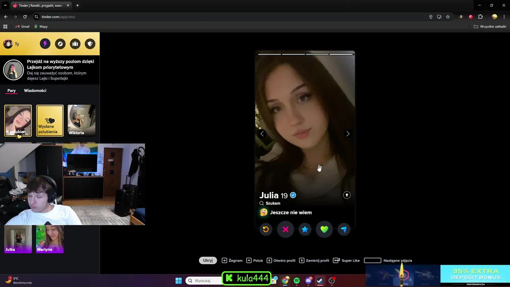Click the first photo progress segment
Viewport: 510px width, 287px height.
tap(270, 54)
